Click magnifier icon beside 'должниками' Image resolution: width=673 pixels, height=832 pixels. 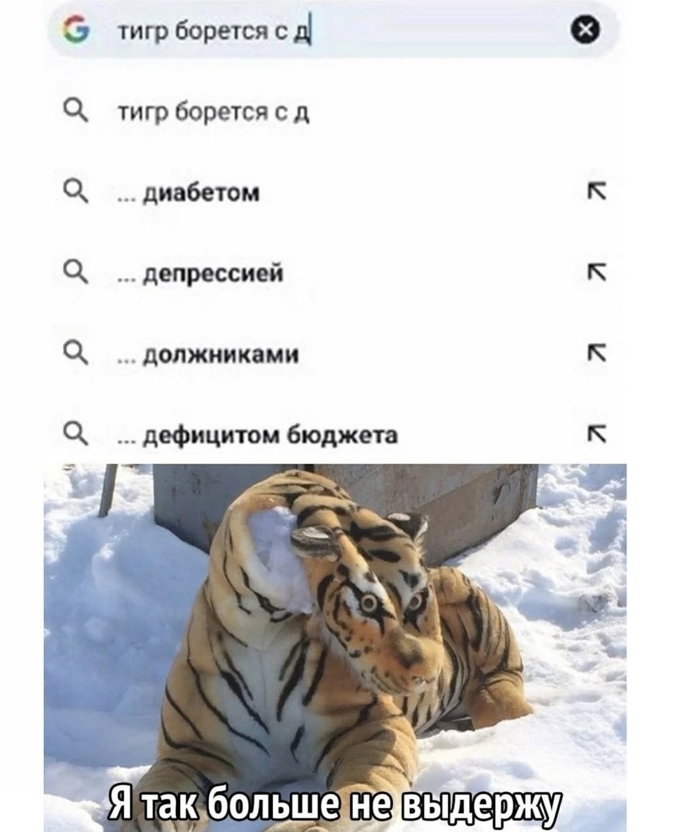pyautogui.click(x=73, y=354)
